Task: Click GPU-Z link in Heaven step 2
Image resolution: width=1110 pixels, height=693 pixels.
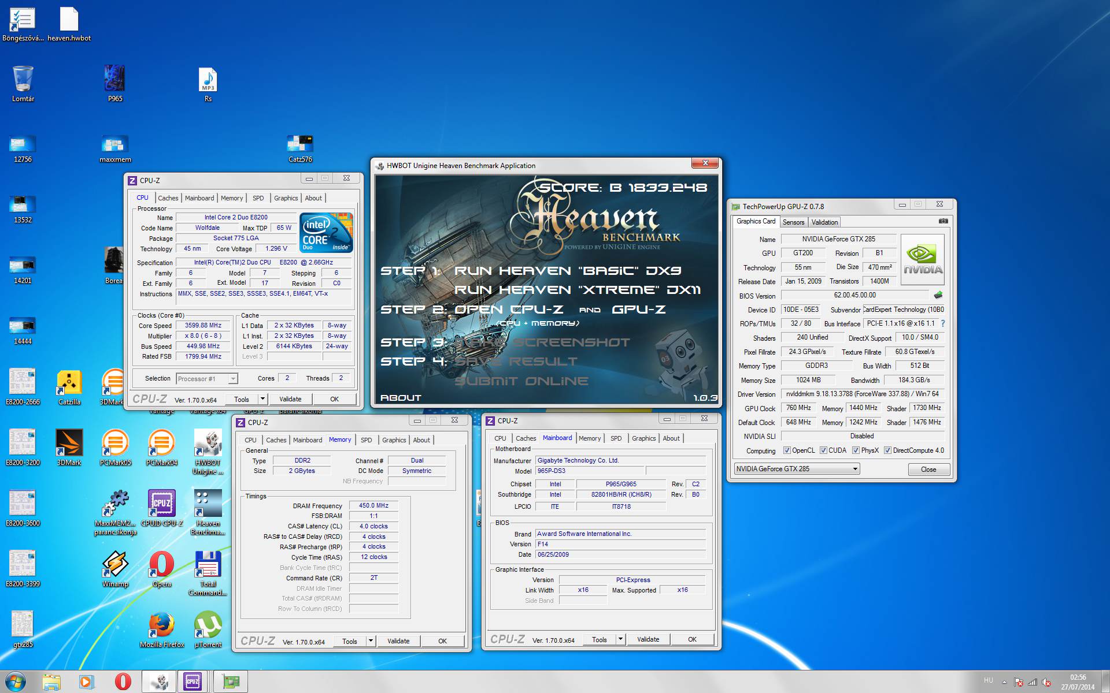Action: tap(639, 310)
